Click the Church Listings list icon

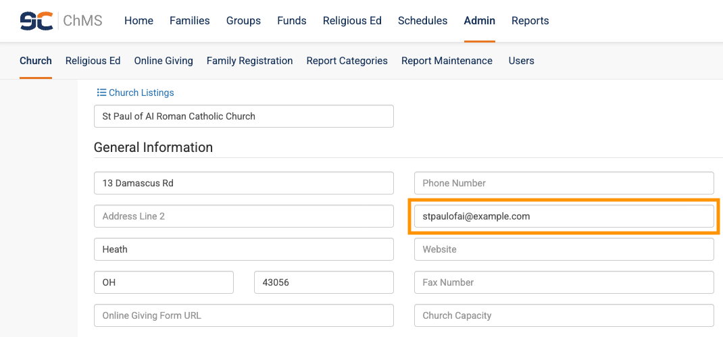click(101, 93)
